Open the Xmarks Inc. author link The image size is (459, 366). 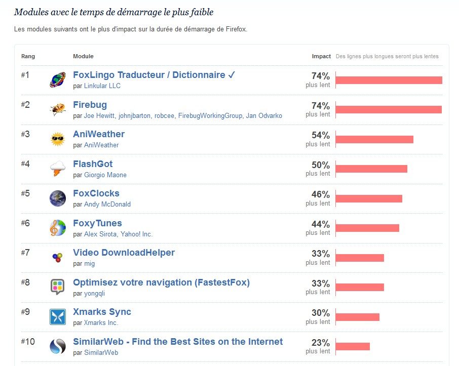[101, 322]
